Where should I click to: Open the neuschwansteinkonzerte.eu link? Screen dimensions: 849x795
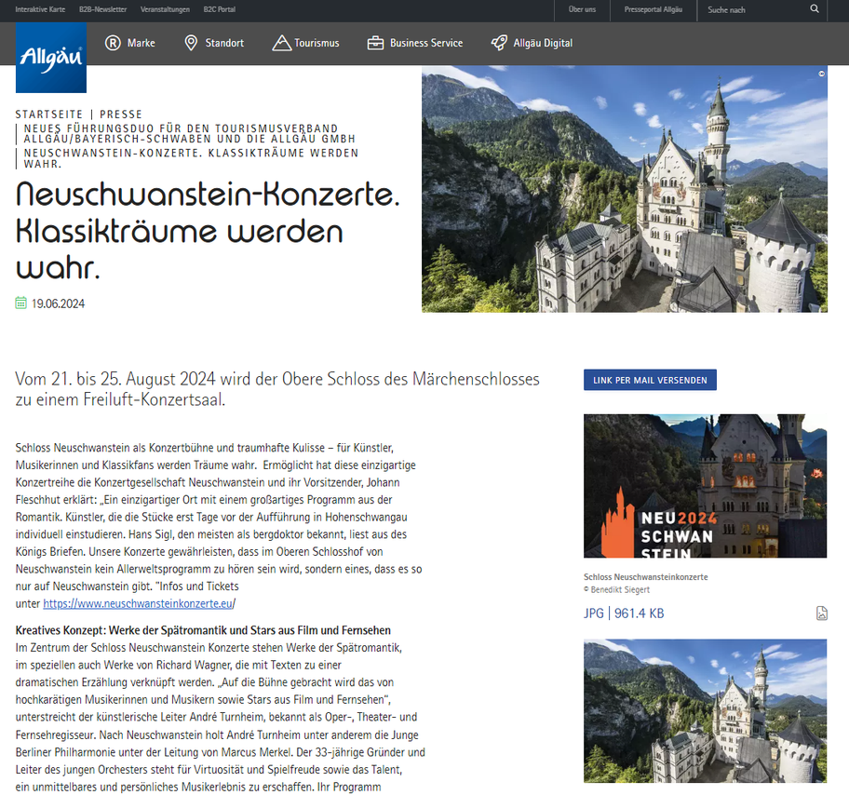[x=135, y=602]
